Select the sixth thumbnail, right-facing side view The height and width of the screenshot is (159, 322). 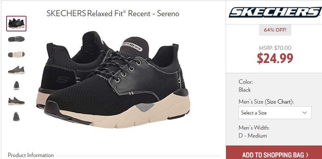tap(16, 101)
